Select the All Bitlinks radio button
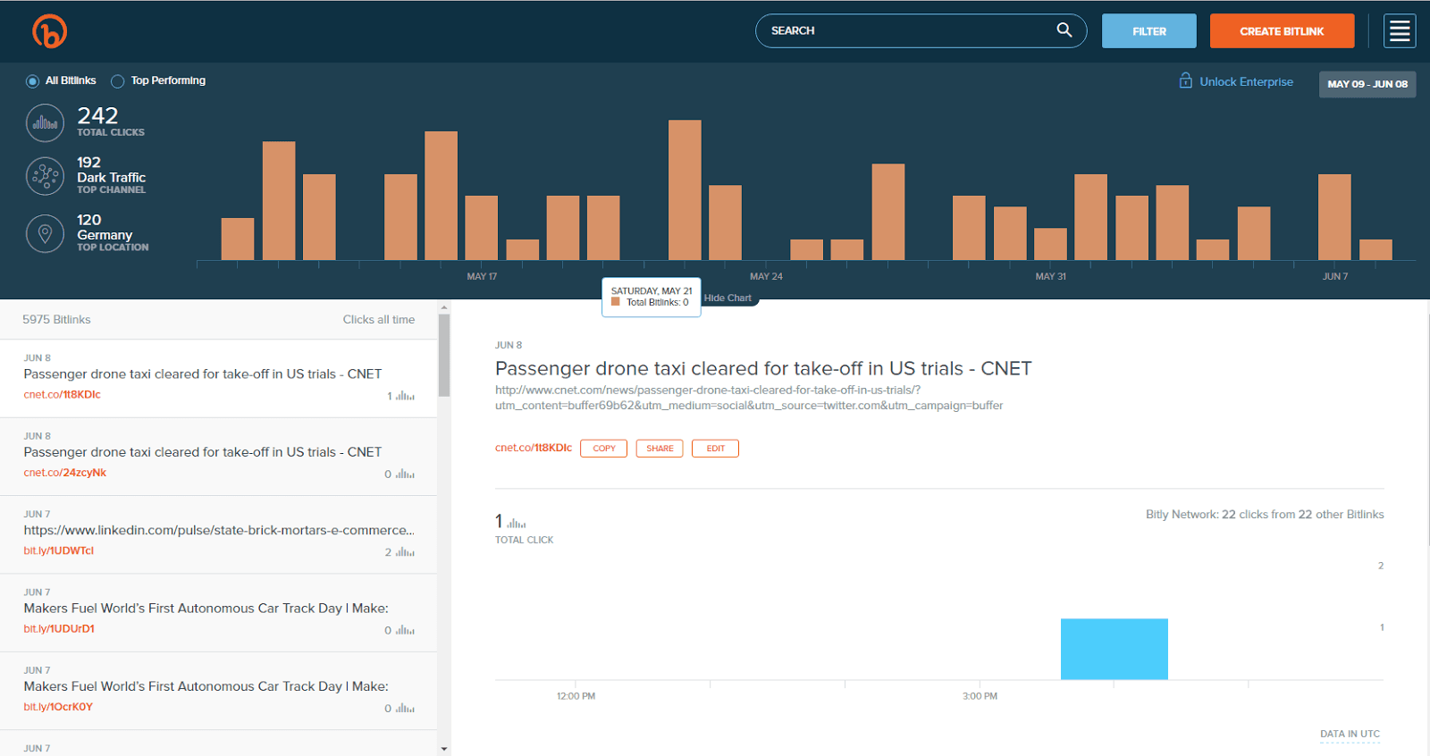Image resolution: width=1430 pixels, height=756 pixels. pyautogui.click(x=32, y=81)
